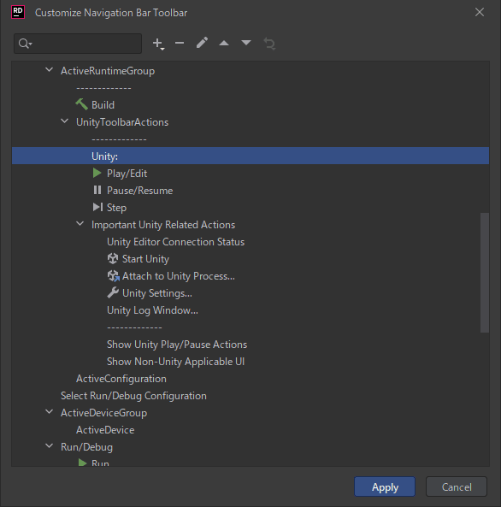
Task: Click the search magnifier icon
Action: [x=25, y=44]
